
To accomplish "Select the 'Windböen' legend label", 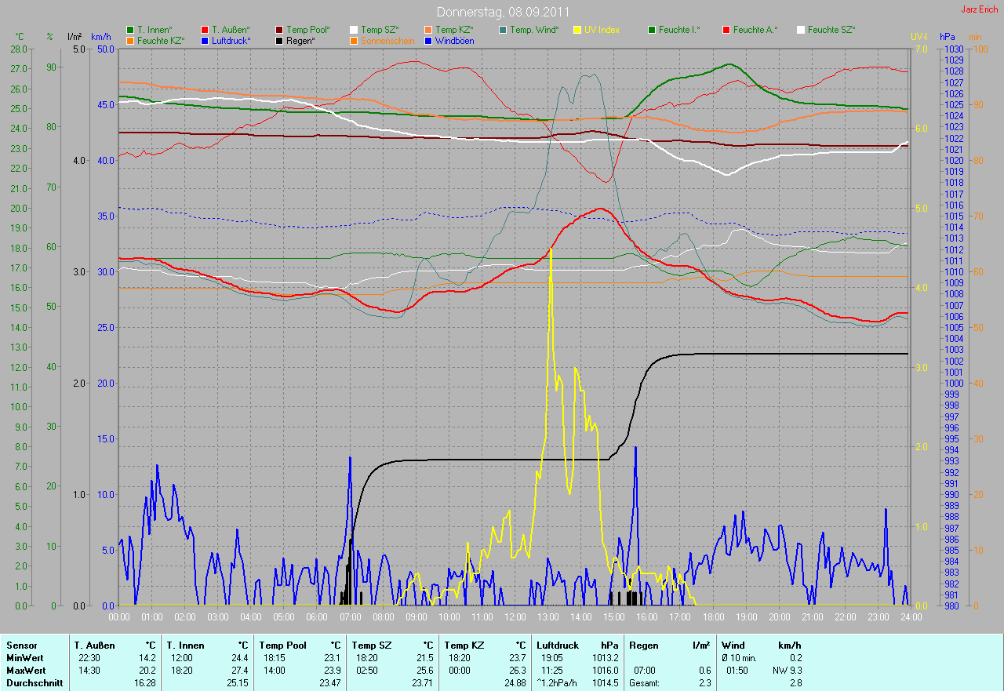I will click(454, 40).
